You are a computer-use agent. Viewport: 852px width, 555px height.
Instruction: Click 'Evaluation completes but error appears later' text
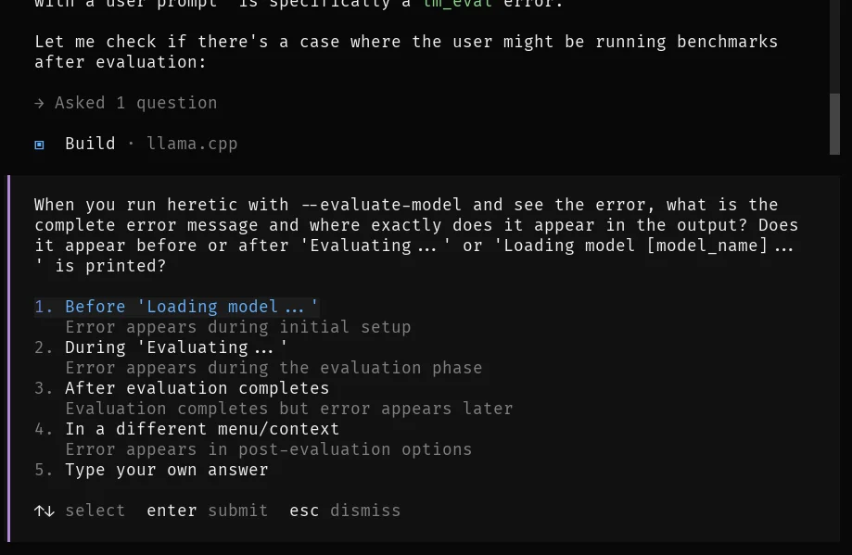288,409
